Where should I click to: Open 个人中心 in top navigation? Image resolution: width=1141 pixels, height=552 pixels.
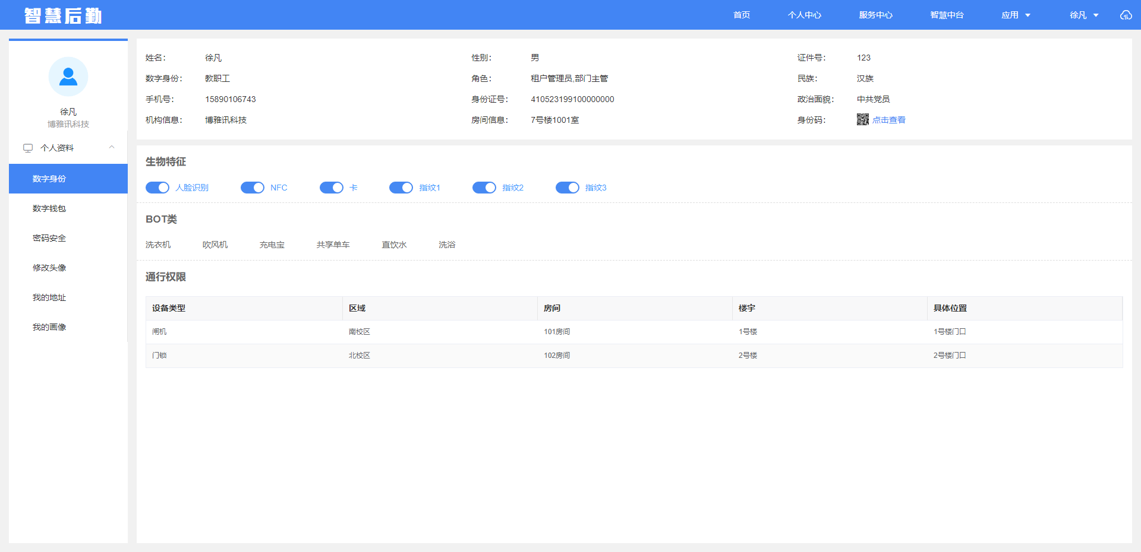point(805,15)
